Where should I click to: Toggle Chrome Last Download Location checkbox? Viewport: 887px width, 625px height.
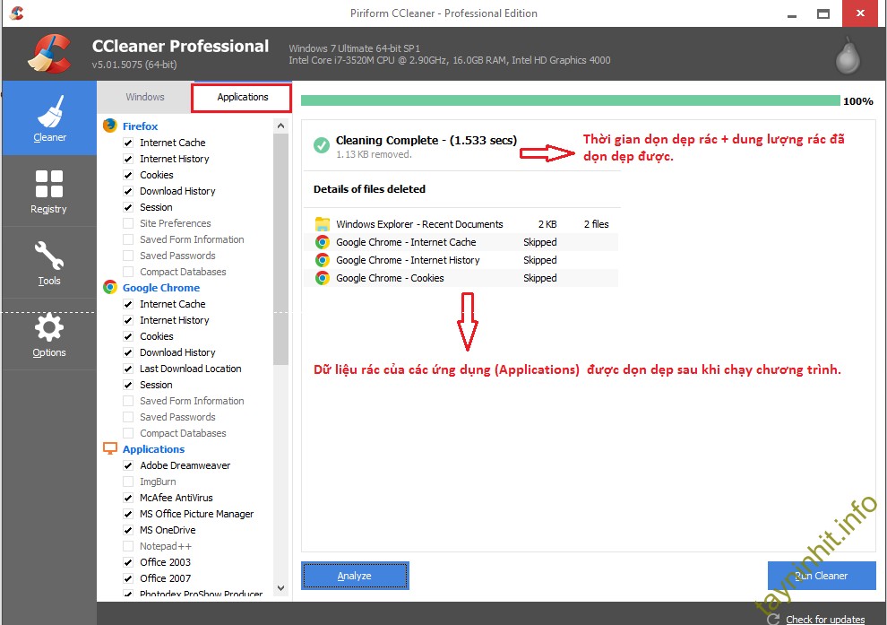coord(128,369)
